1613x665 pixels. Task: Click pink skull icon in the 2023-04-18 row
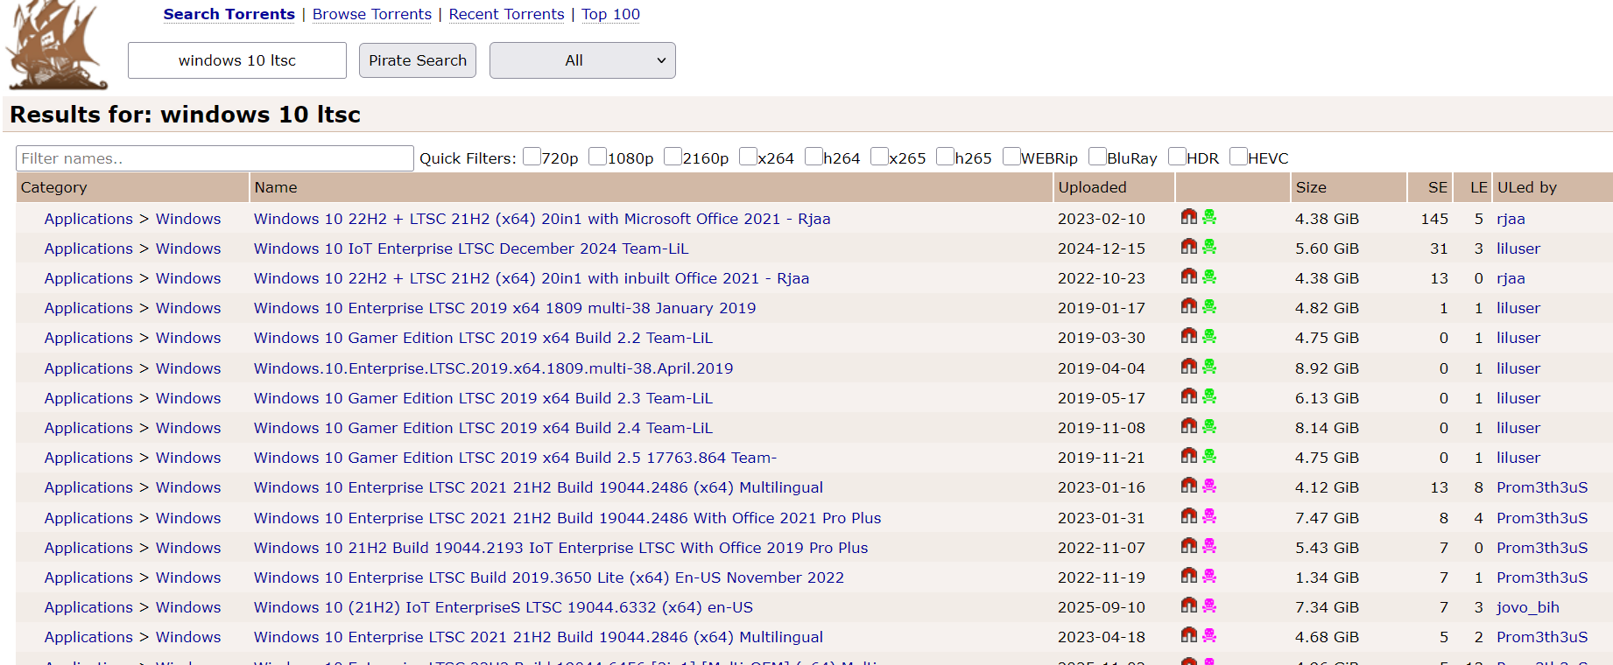tap(1209, 635)
